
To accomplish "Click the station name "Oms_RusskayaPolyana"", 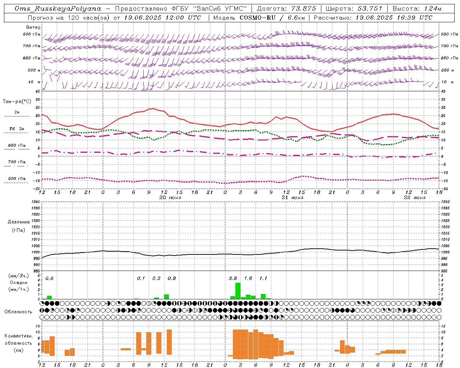I will pos(58,9).
